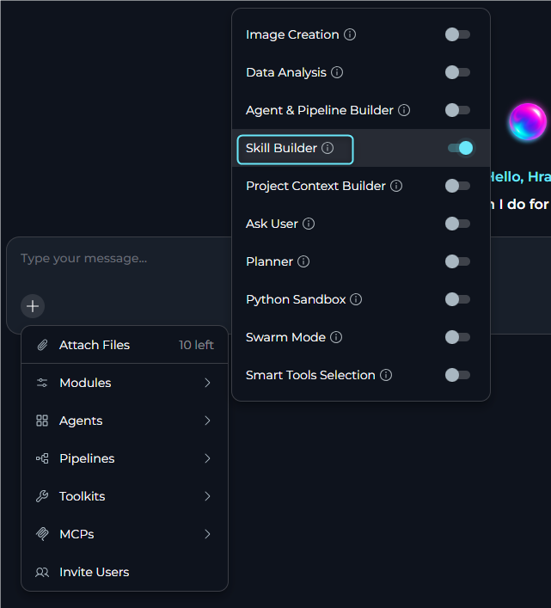This screenshot has height=608, width=551.
Task: Turn on Project Context Builder switch
Action: 457,186
